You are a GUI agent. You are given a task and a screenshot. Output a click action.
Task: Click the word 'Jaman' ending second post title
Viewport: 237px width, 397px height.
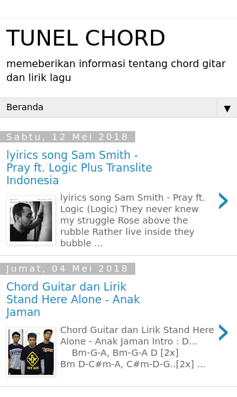pyautogui.click(x=23, y=312)
